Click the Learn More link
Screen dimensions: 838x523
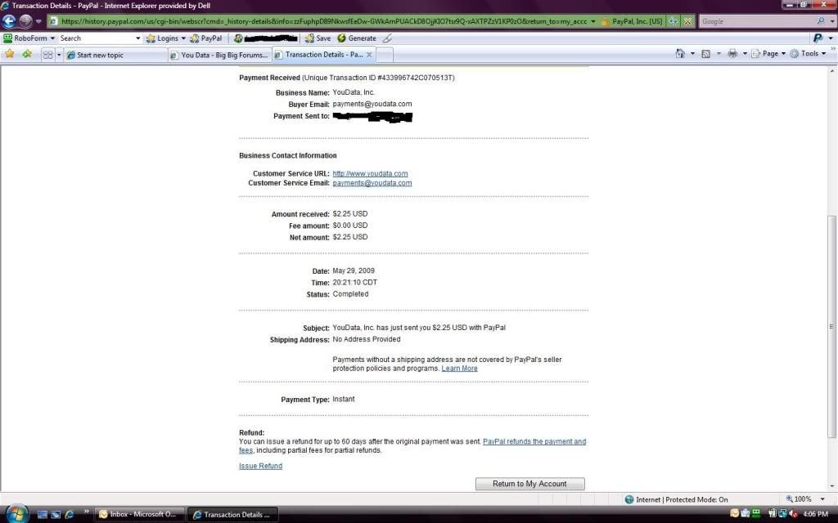click(460, 369)
